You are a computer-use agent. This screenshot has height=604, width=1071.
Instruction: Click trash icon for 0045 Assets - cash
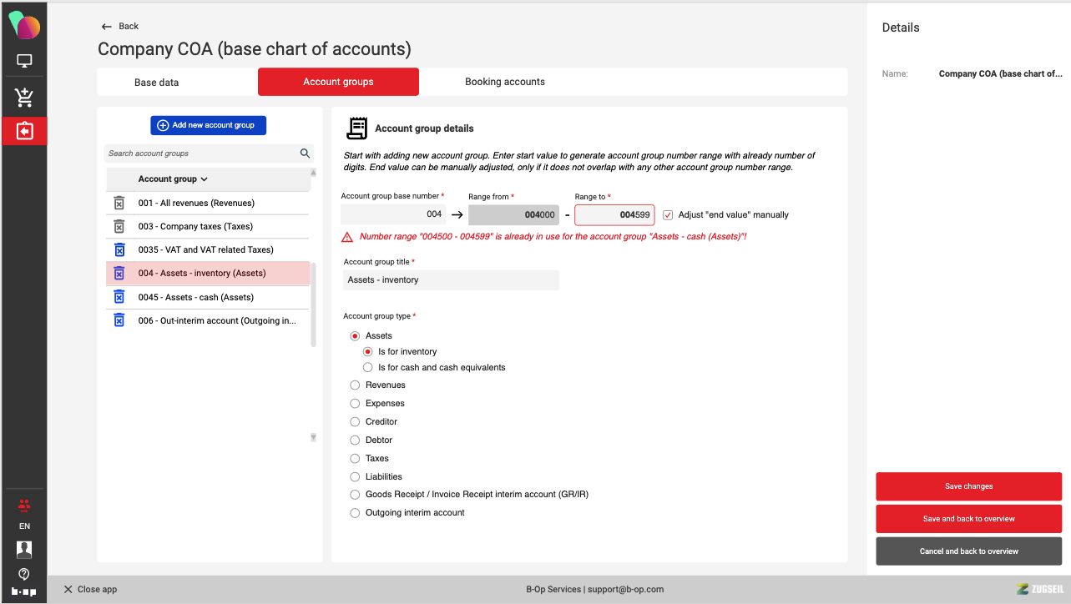119,297
